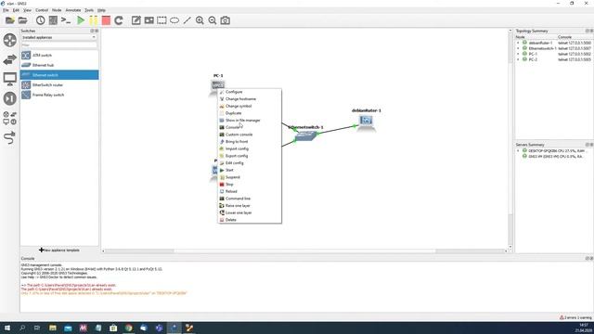
Task: Open Windows Start button on taskbar
Action: [x=7, y=328]
